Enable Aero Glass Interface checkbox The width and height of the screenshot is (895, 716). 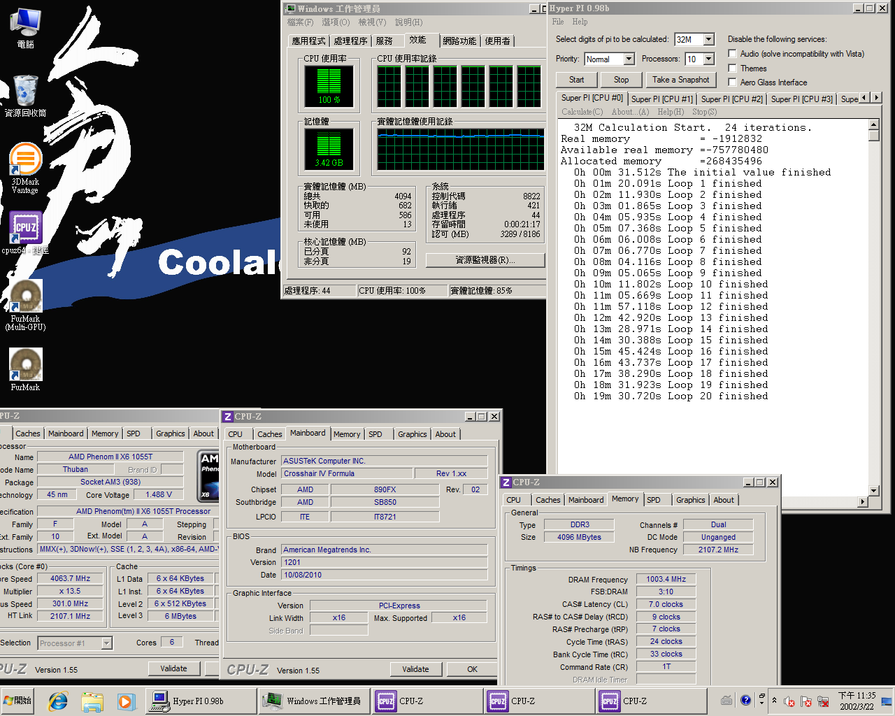(x=732, y=82)
